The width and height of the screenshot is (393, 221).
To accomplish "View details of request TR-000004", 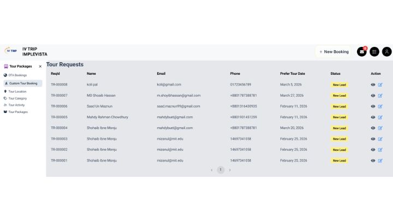I will 373,128.
